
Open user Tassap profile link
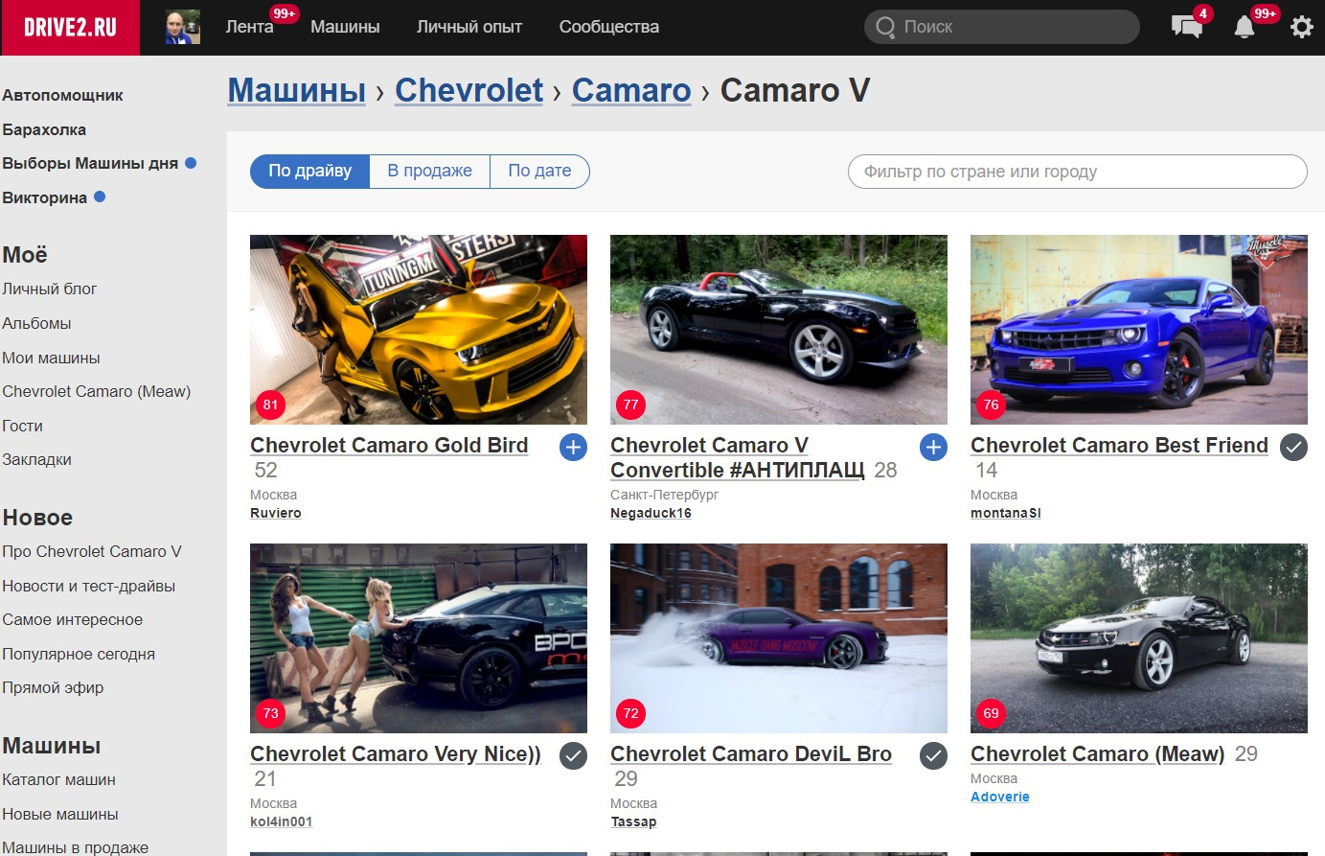coord(633,821)
